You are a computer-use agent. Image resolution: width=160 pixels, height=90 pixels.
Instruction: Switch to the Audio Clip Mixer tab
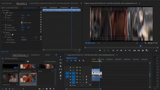(54, 3)
